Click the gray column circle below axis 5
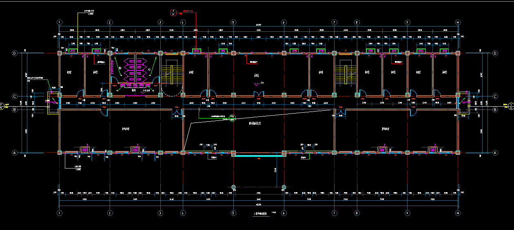Viewport: 514px width, 230px height. 233,187
